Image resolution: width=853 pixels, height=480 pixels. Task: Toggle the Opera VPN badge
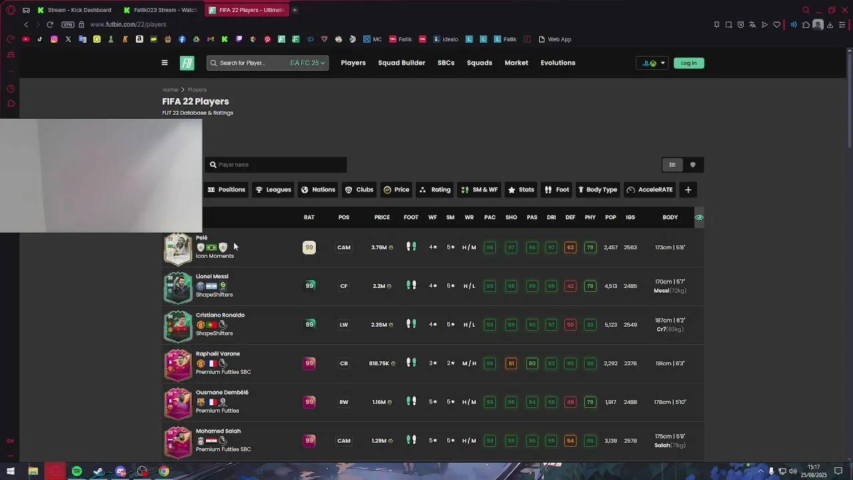pyautogui.click(x=68, y=25)
